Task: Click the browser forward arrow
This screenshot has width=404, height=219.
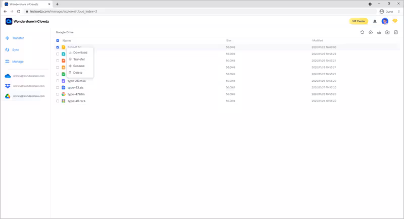Action: (x=12, y=11)
